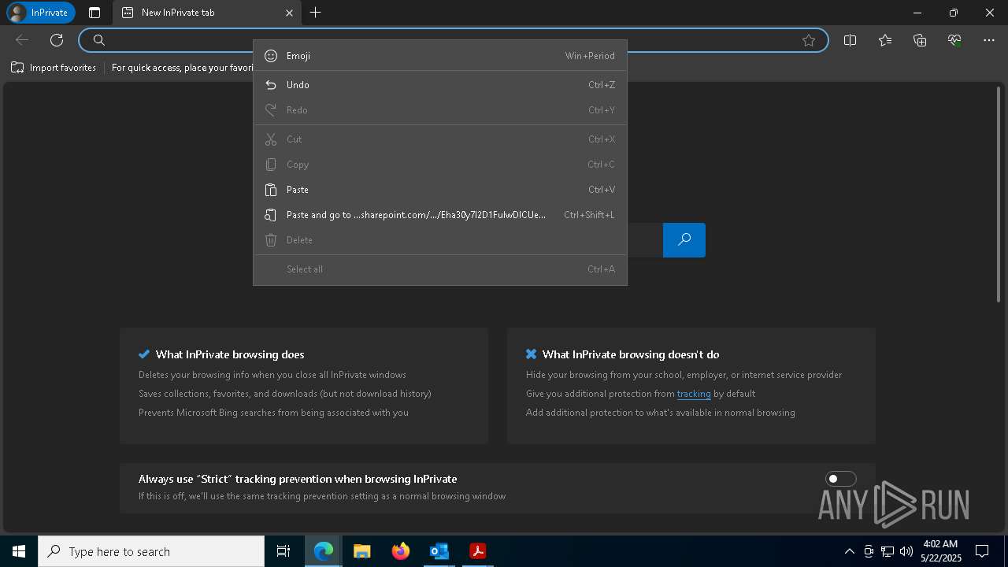Add this page to favorites star

click(x=809, y=40)
